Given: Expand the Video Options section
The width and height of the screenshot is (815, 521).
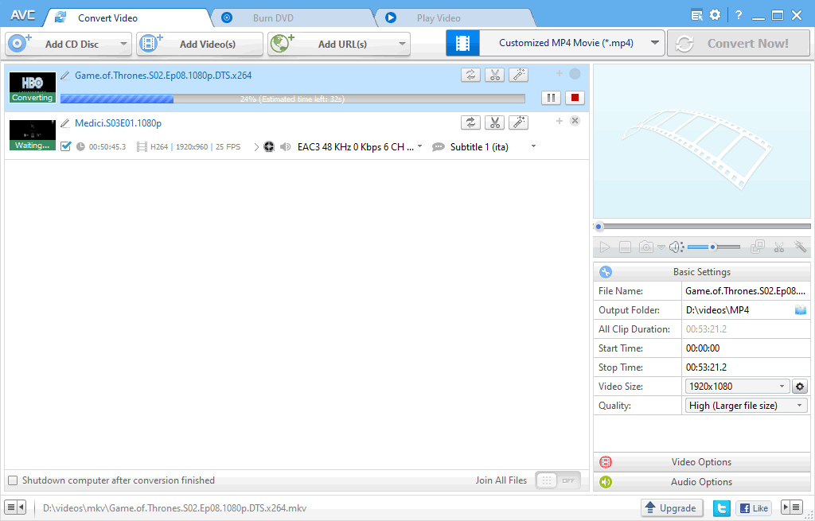Looking at the screenshot, I should coord(702,462).
